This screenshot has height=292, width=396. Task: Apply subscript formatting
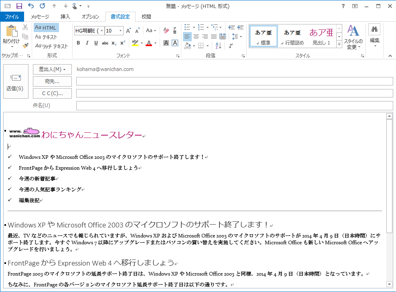pyautogui.click(x=114, y=43)
